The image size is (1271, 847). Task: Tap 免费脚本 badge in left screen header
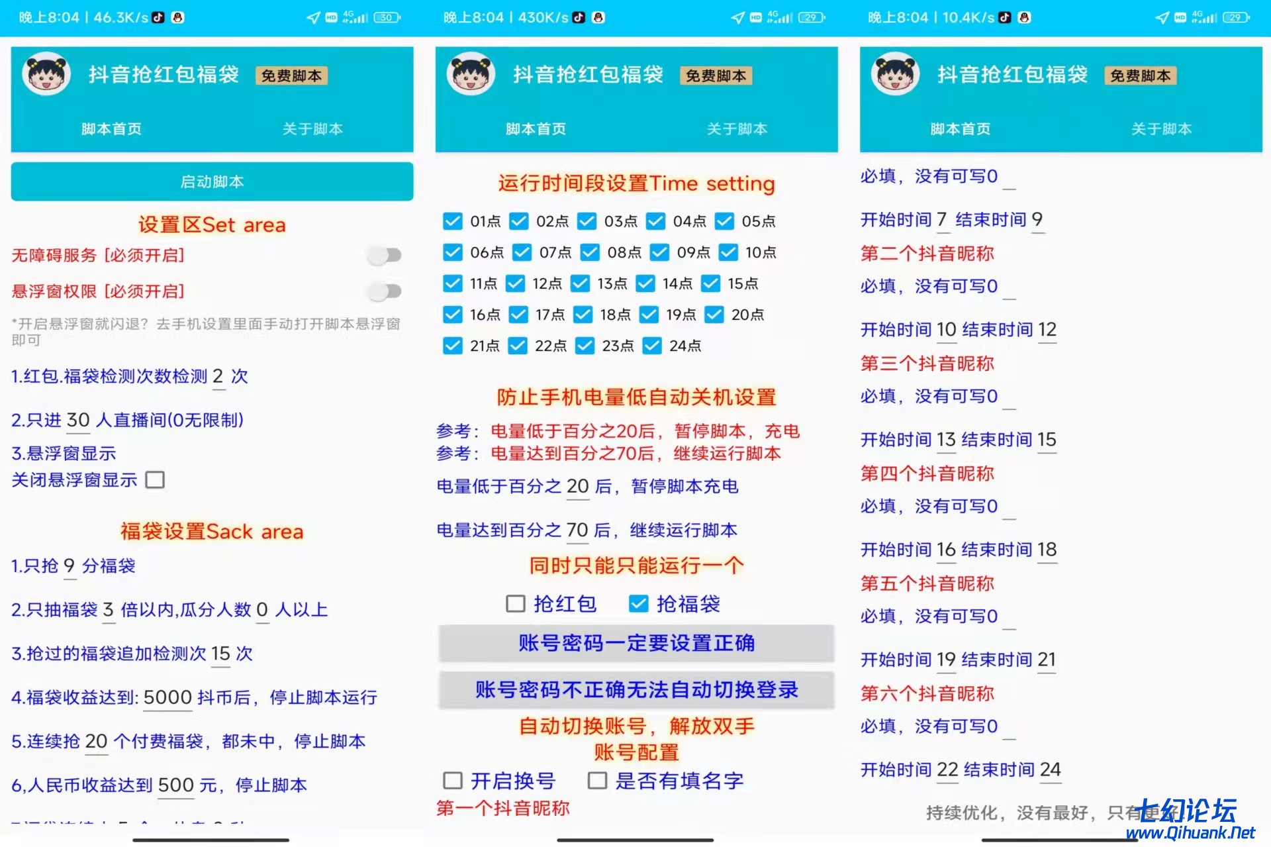(291, 76)
